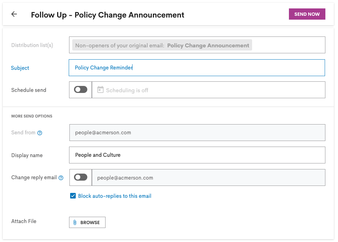Click the Display name text field
338x242 pixels.
coord(197,155)
